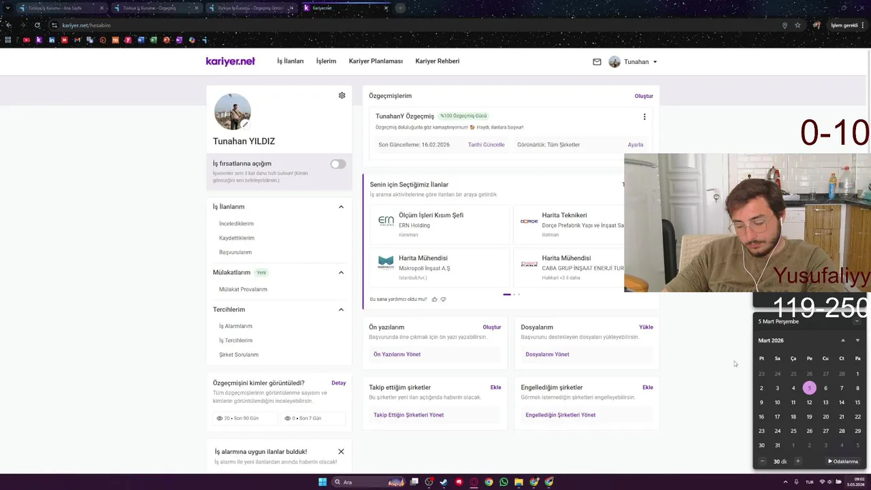Open the Excel bookmark
This screenshot has height=490, width=871.
coord(153,40)
